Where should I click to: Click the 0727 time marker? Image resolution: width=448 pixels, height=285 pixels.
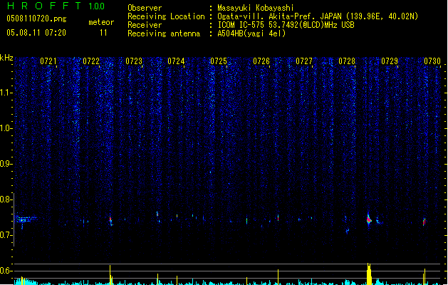coord(304,61)
